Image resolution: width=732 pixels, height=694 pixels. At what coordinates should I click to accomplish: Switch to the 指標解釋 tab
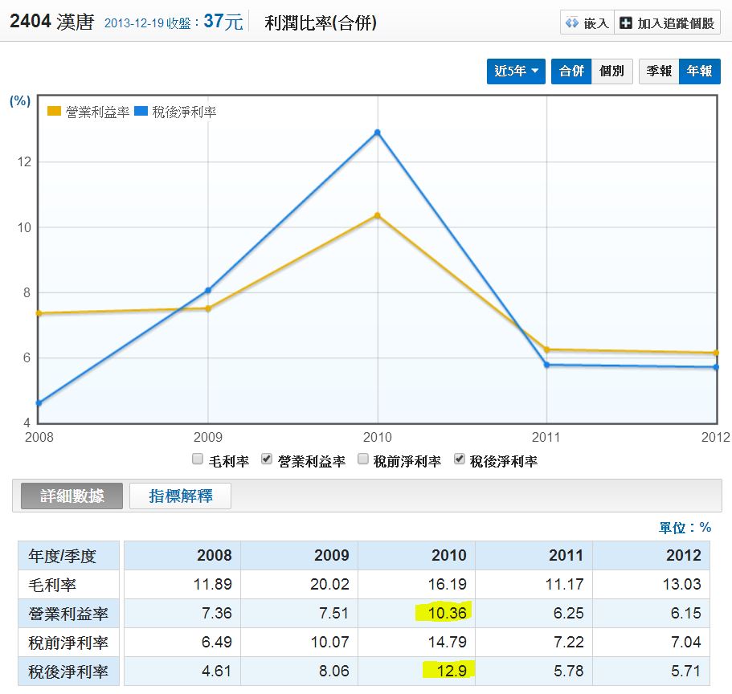[x=181, y=496]
